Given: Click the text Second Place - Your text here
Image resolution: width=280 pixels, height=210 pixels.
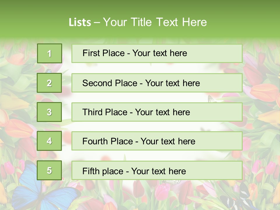Looking at the screenshot, I should click(x=141, y=83).
